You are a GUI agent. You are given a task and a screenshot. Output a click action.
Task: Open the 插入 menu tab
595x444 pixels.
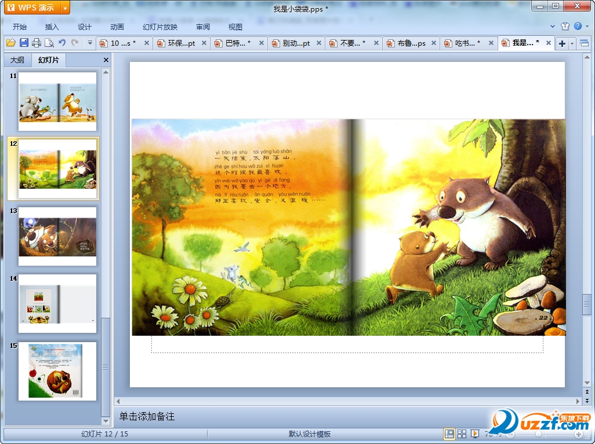[x=52, y=27]
